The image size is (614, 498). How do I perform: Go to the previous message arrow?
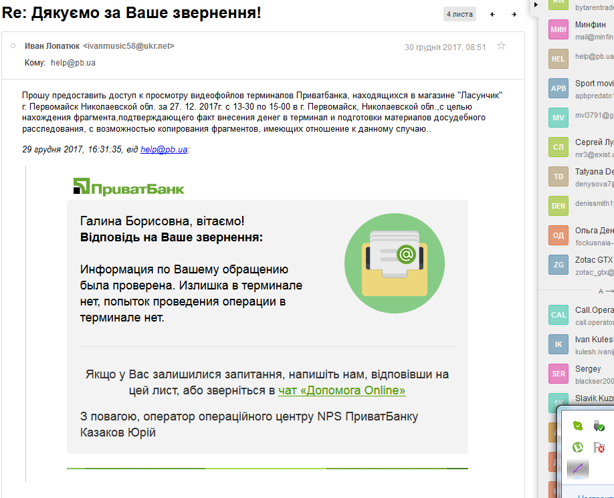(493, 14)
